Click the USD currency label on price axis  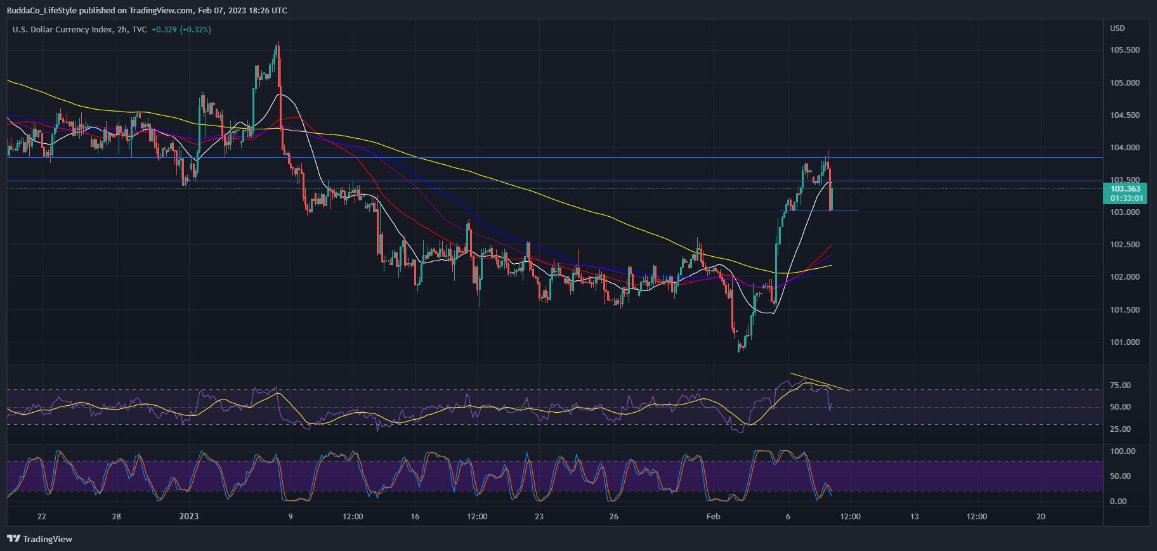pos(1117,29)
